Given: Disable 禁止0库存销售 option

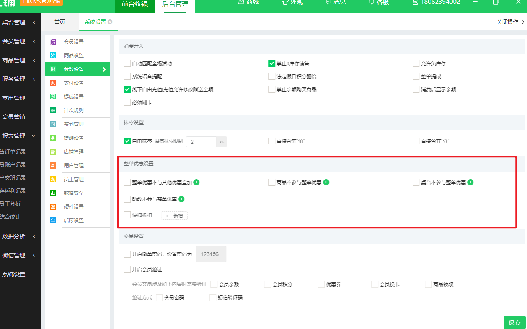Looking at the screenshot, I should (x=272, y=63).
